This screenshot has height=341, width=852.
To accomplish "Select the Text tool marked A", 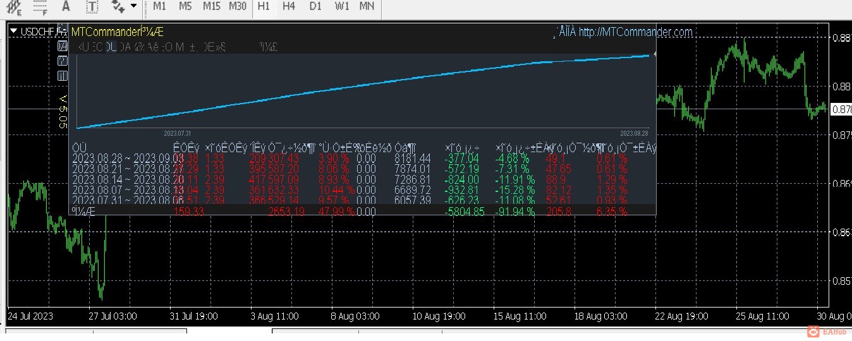I will 66,6.
